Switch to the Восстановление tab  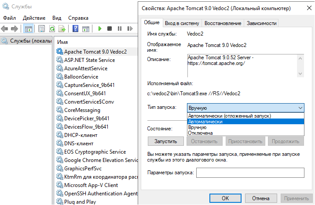[x=223, y=23]
